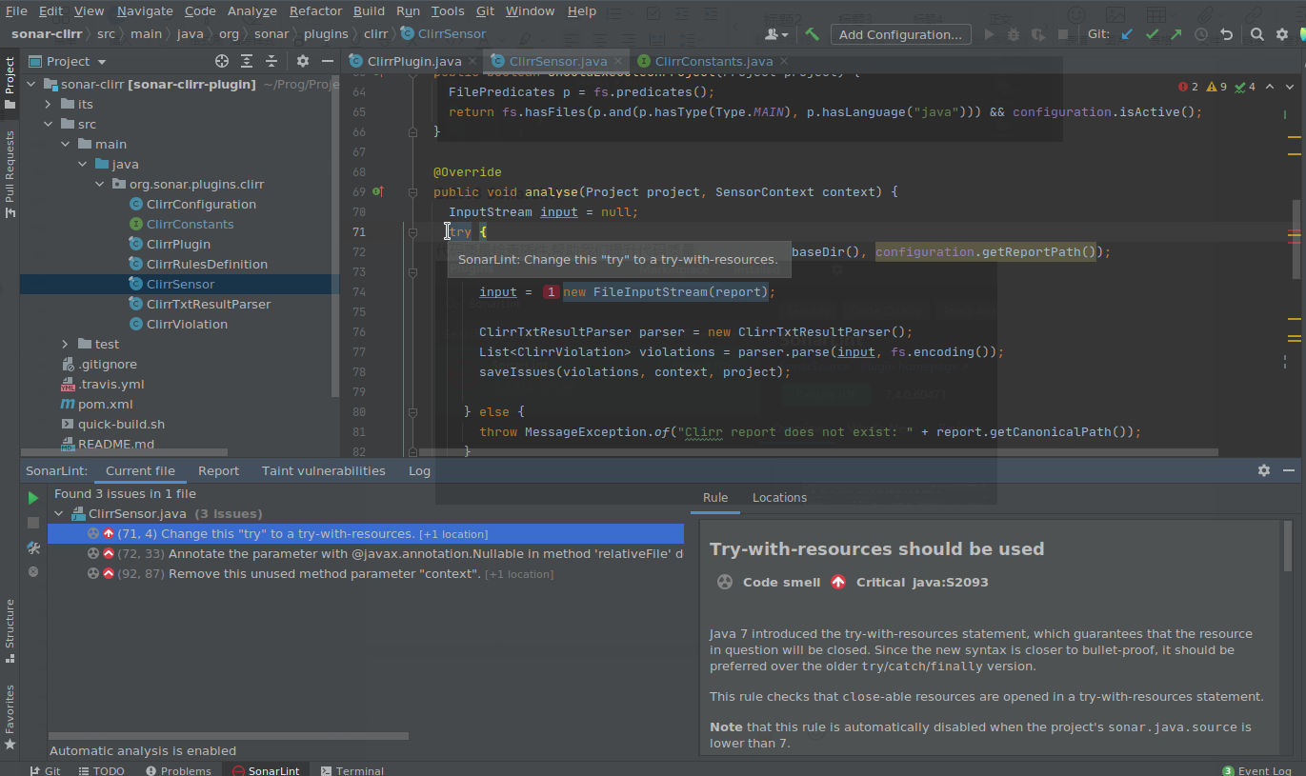Click the Git push green arrow
This screenshot has height=776, width=1306.
(x=1176, y=34)
